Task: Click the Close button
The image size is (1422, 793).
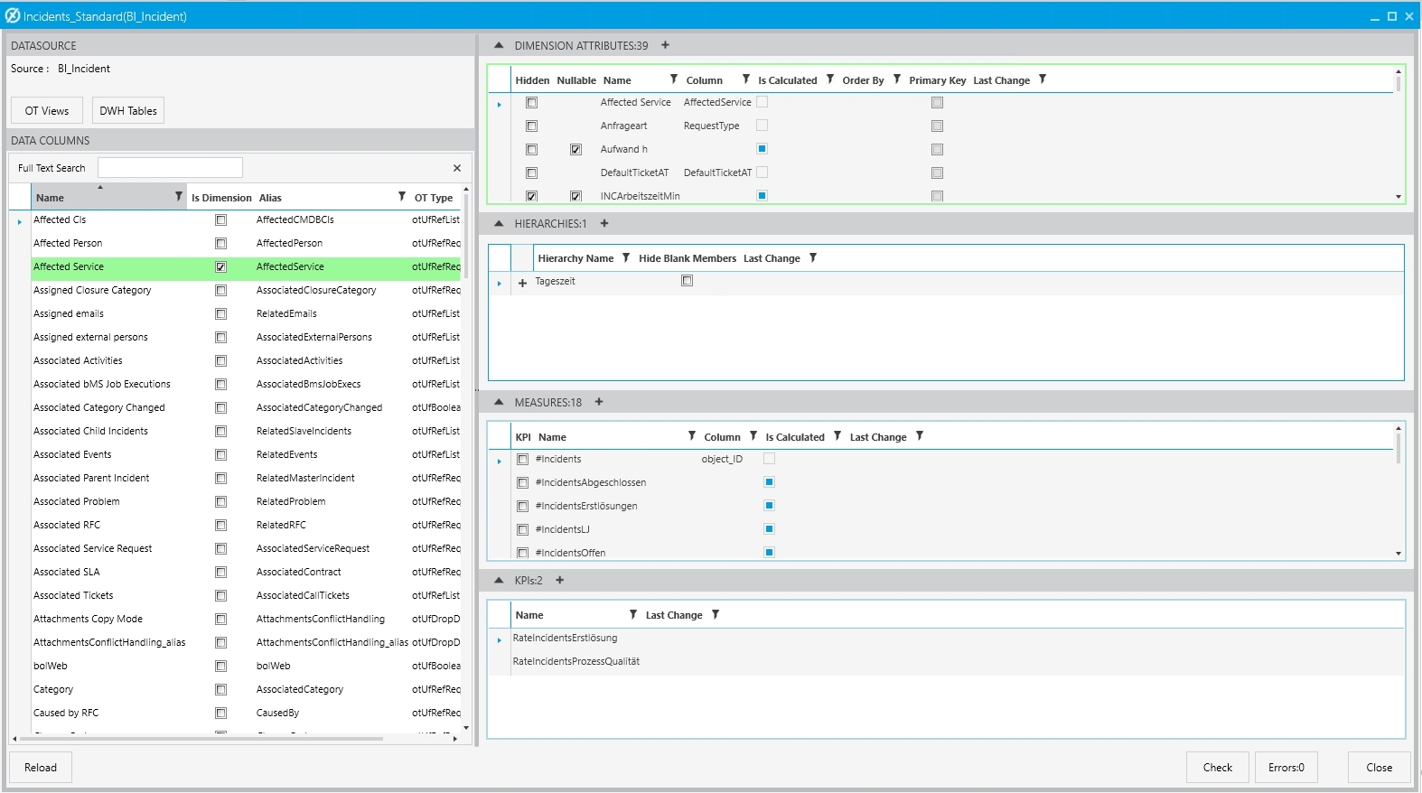Action: (1380, 767)
